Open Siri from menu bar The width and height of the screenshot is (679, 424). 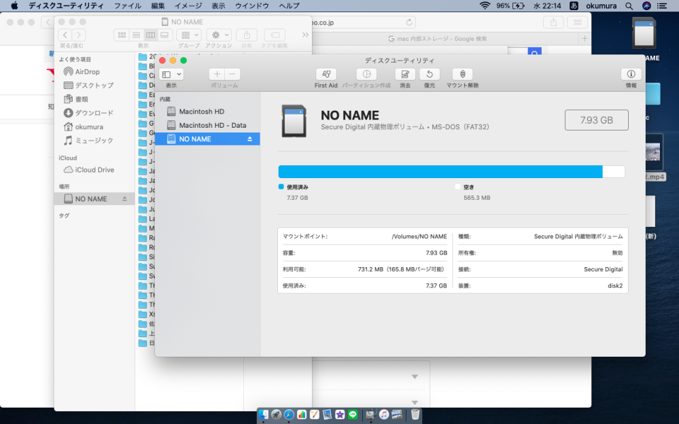point(646,5)
